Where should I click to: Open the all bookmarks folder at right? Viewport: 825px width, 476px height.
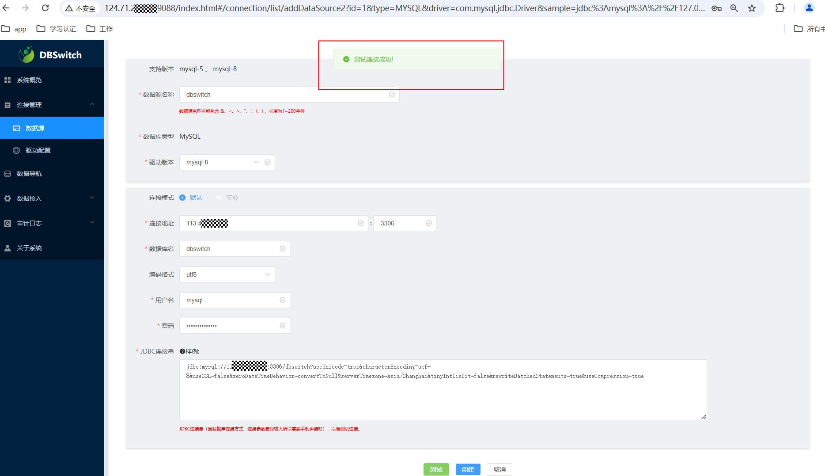click(x=809, y=29)
